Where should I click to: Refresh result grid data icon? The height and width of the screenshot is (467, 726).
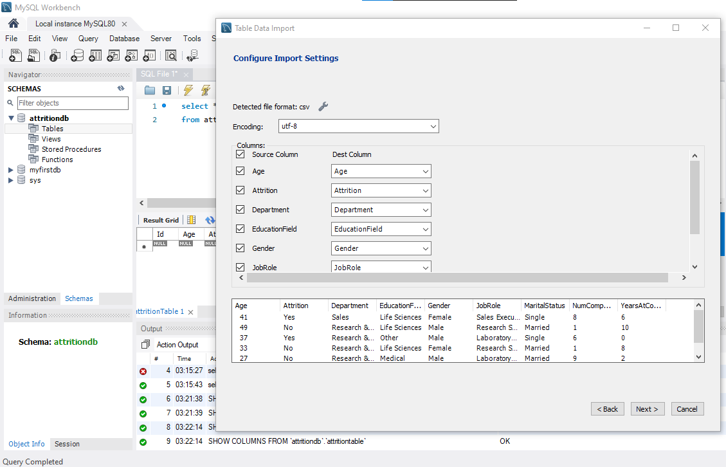[210, 220]
